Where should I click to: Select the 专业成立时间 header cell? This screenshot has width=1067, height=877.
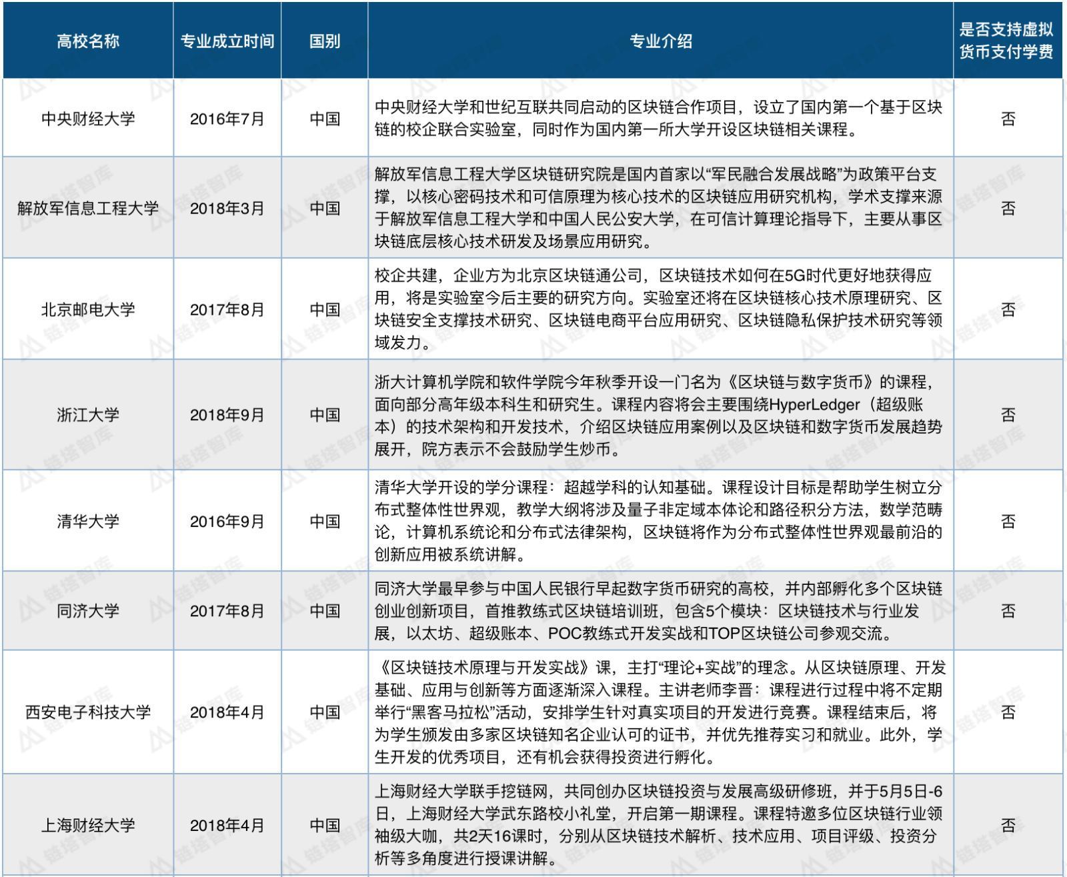[227, 41]
